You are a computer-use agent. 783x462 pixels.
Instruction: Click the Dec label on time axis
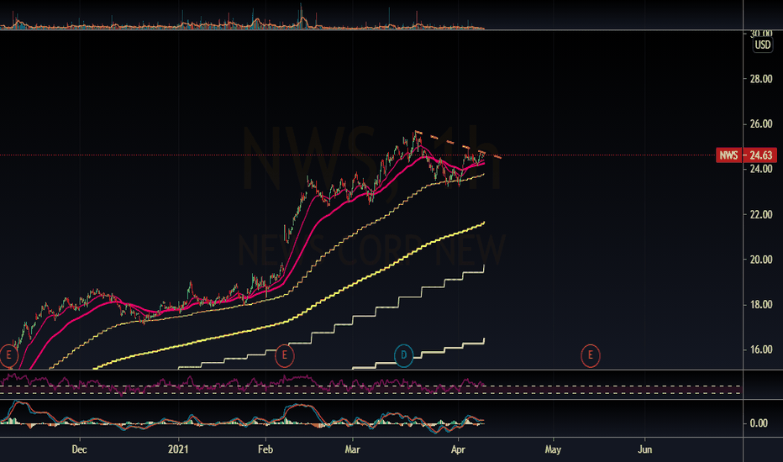click(x=80, y=449)
